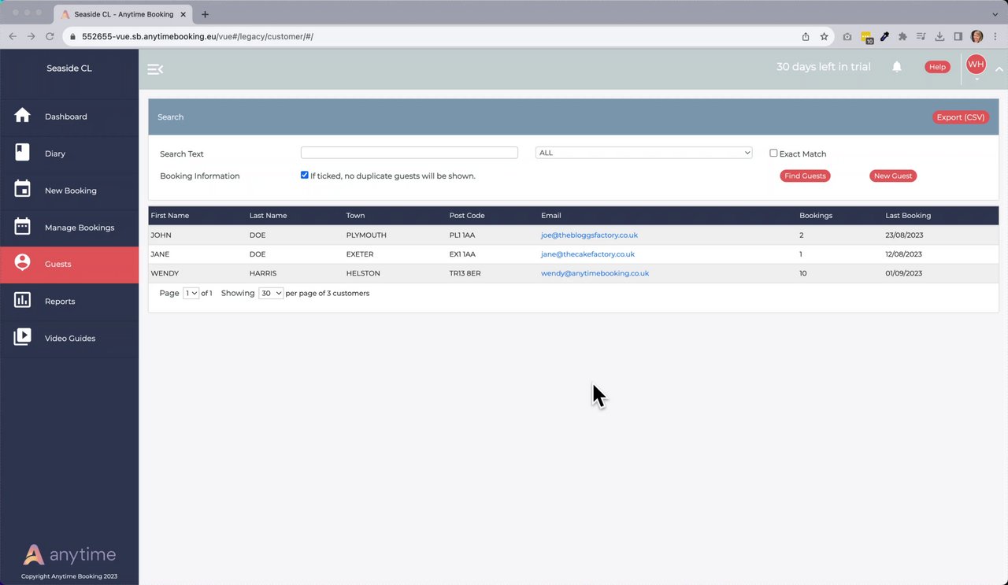Switch to the Seaside CL browser tab

coord(124,14)
